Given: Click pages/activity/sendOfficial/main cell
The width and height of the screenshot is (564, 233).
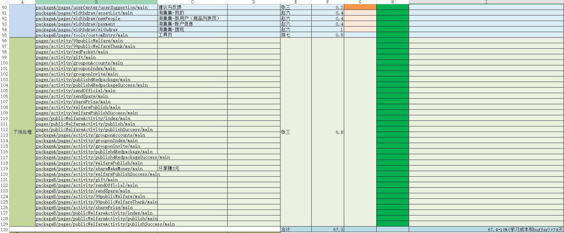Looking at the screenshot, I should pos(96,90).
